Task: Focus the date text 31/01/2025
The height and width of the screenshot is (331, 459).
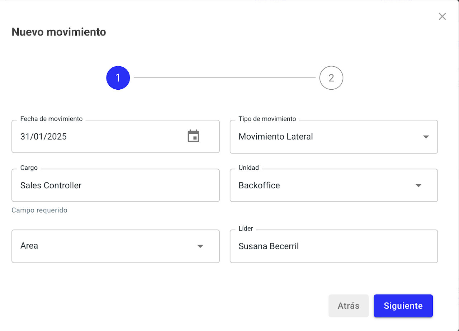Action: coord(44,137)
